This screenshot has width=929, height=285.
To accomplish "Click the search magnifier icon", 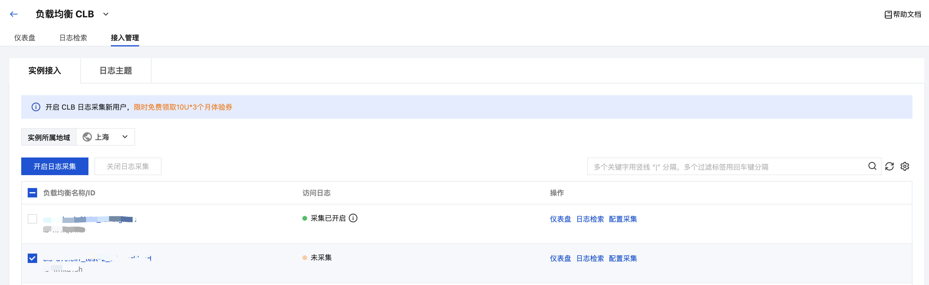I will point(872,166).
